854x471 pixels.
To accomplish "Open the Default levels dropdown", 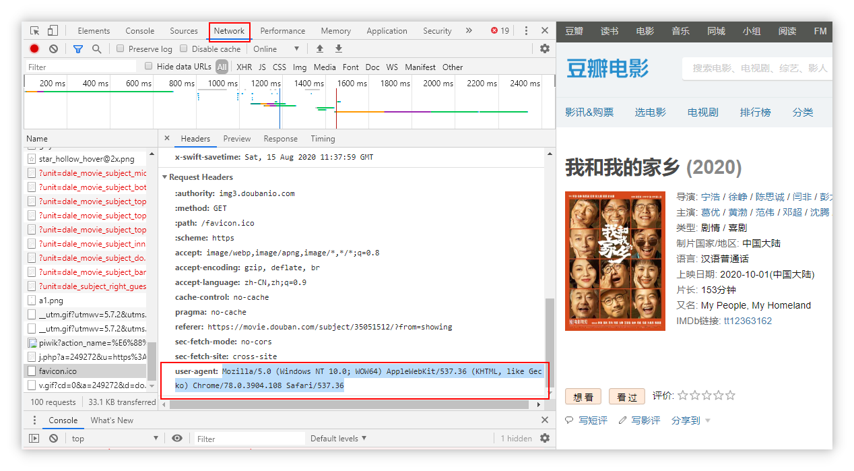I will [x=338, y=439].
